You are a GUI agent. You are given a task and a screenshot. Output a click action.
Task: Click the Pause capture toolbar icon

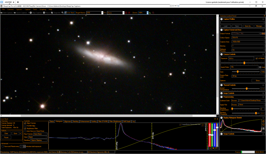point(44,13)
